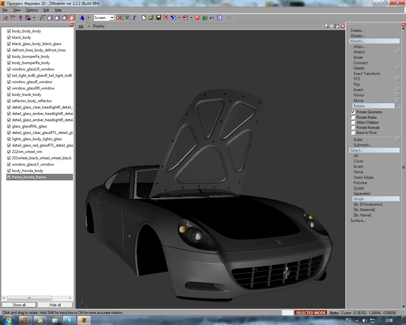406x325 pixels.
Task: Click the 3D viewport tab
Action: coord(81,27)
